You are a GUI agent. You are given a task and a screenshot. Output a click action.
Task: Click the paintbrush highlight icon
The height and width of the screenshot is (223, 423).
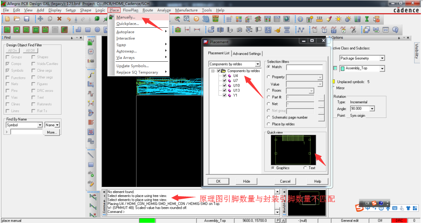click(329, 19)
